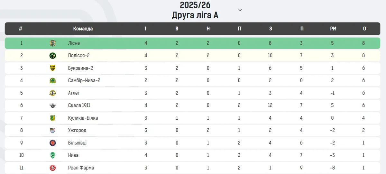Click the Скала 1911 winged logo
The image size is (386, 174).
pos(52,105)
